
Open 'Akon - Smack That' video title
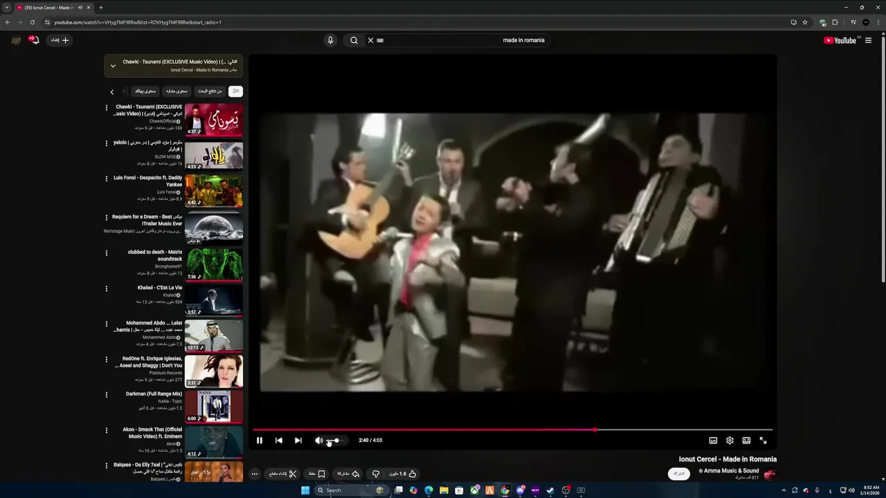[x=152, y=433]
